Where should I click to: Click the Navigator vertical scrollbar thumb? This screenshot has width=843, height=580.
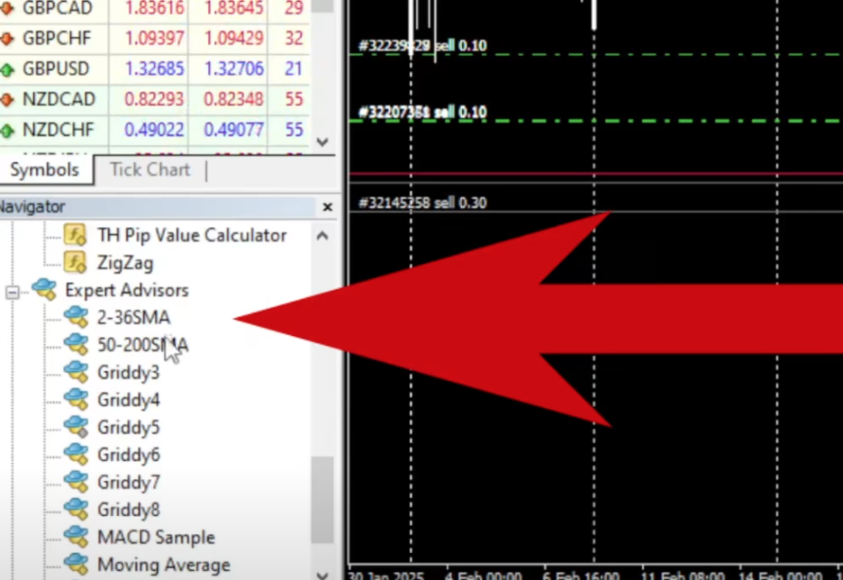[x=322, y=500]
